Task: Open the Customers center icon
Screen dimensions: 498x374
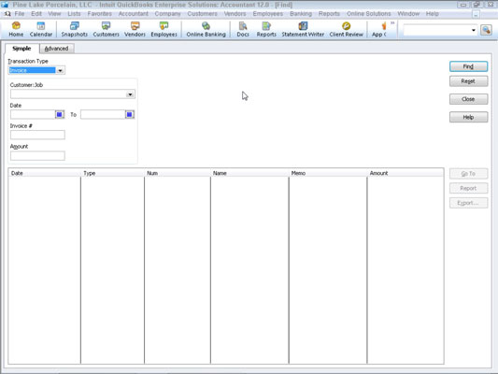Action: [107, 29]
